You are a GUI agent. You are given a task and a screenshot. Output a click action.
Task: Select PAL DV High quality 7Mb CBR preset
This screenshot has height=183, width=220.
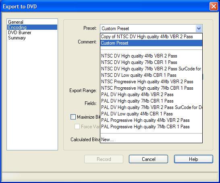(x=151, y=101)
